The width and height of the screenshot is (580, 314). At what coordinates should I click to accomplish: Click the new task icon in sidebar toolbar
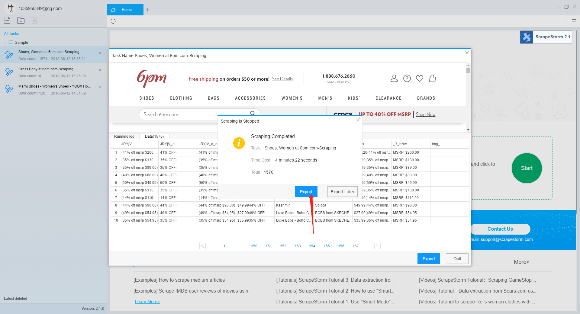click(7, 20)
